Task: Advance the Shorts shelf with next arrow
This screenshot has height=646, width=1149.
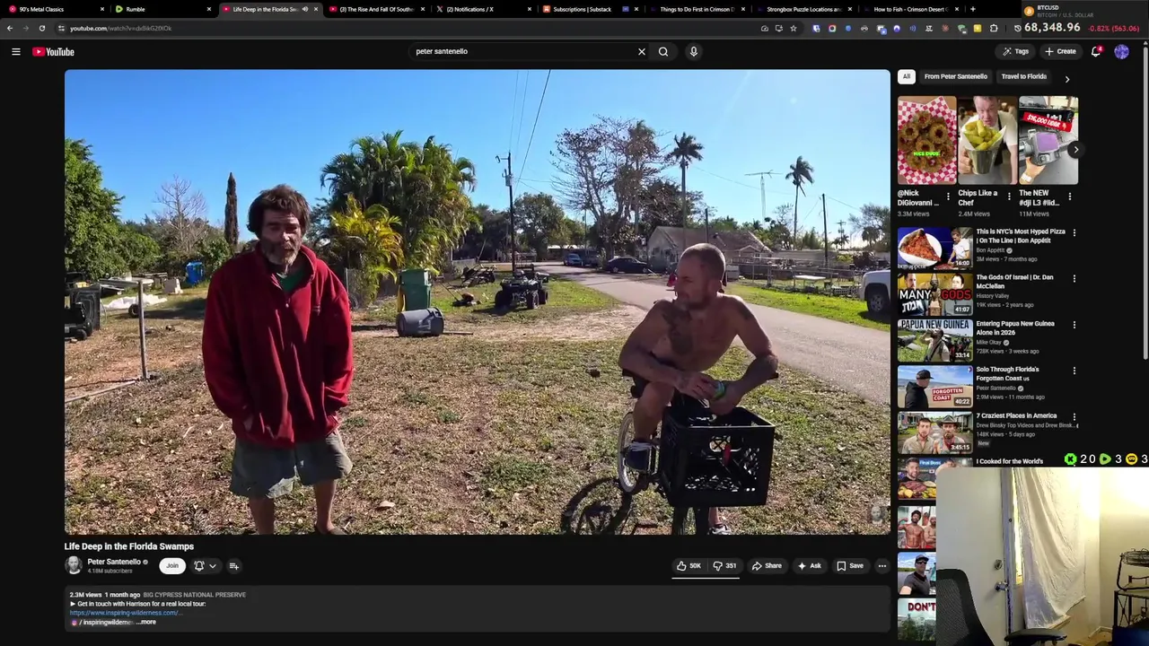Action: (x=1074, y=150)
